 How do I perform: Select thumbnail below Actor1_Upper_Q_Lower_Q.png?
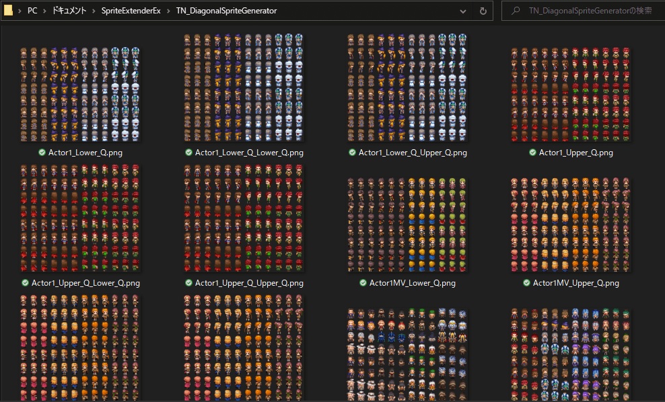pos(80,348)
